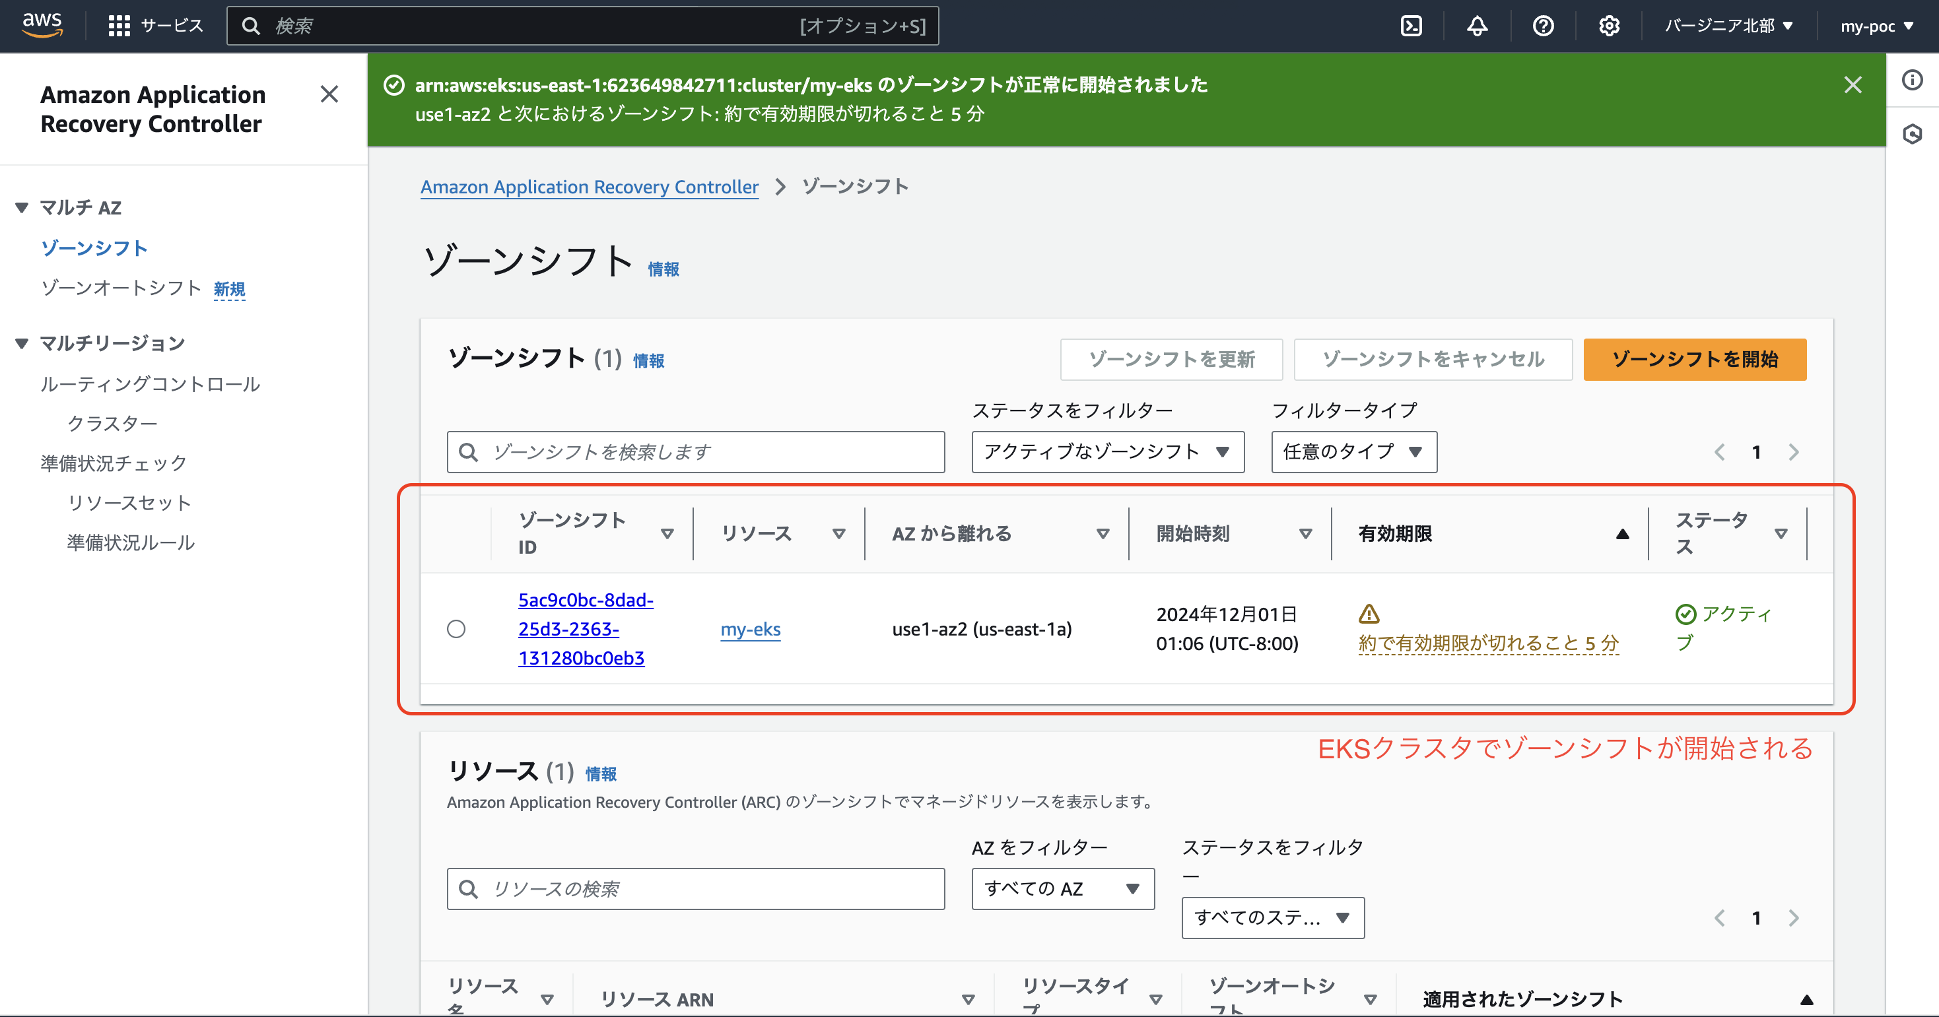Viewport: 1939px width, 1017px height.
Task: Collapse the マルチリージョン navigation section
Action: tap(22, 344)
